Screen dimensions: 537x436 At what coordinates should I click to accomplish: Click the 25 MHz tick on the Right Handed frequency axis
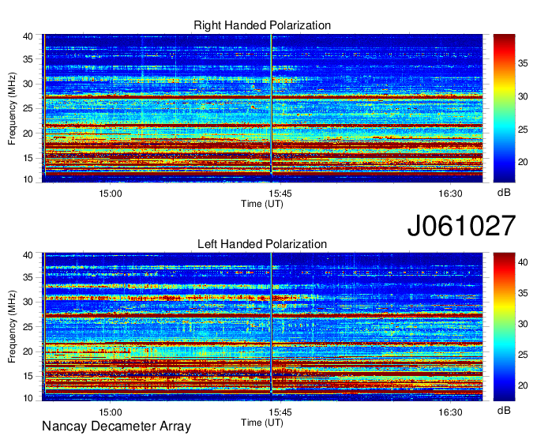pyautogui.click(x=28, y=108)
